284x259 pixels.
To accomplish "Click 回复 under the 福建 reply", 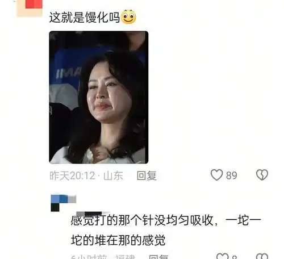I will [x=158, y=257].
